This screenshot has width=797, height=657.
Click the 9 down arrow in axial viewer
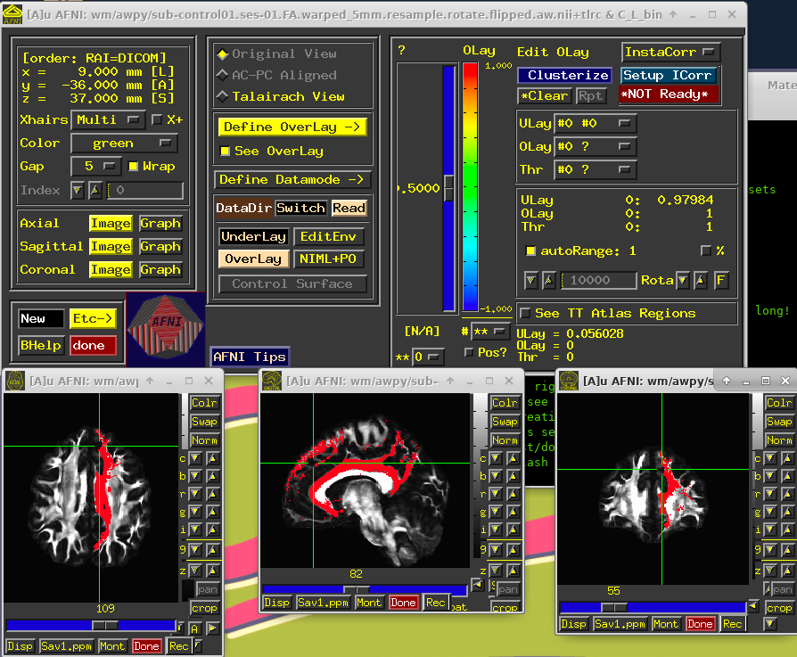[196, 550]
